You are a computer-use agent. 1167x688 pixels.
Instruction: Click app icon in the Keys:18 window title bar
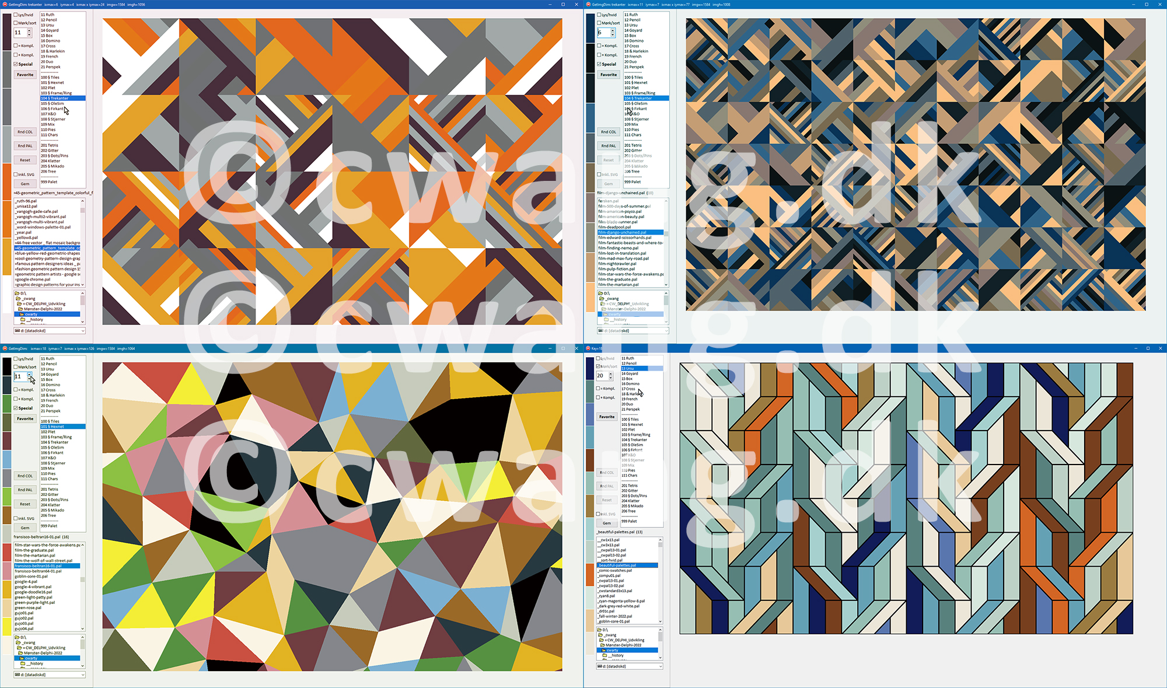588,348
